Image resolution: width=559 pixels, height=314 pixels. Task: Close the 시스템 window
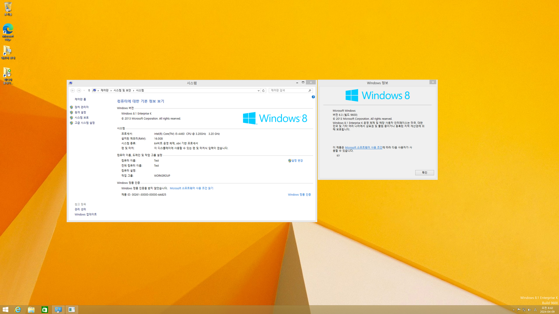pos(311,83)
